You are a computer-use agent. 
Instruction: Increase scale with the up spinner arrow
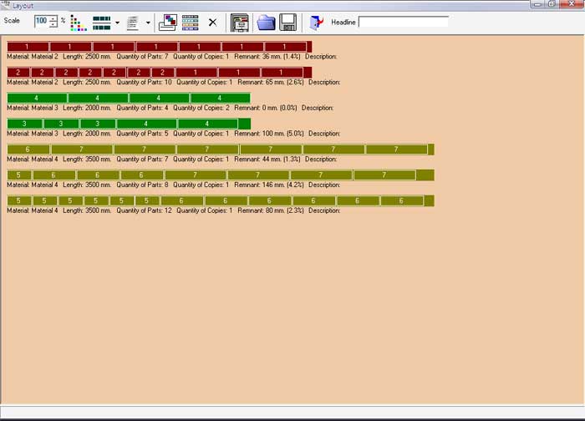(53, 18)
